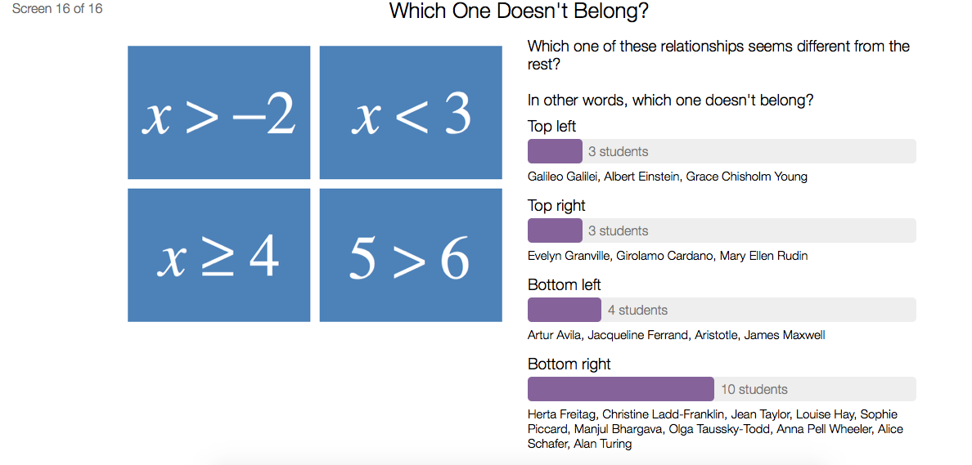Click the student list starting with Artur Avila

click(x=676, y=335)
